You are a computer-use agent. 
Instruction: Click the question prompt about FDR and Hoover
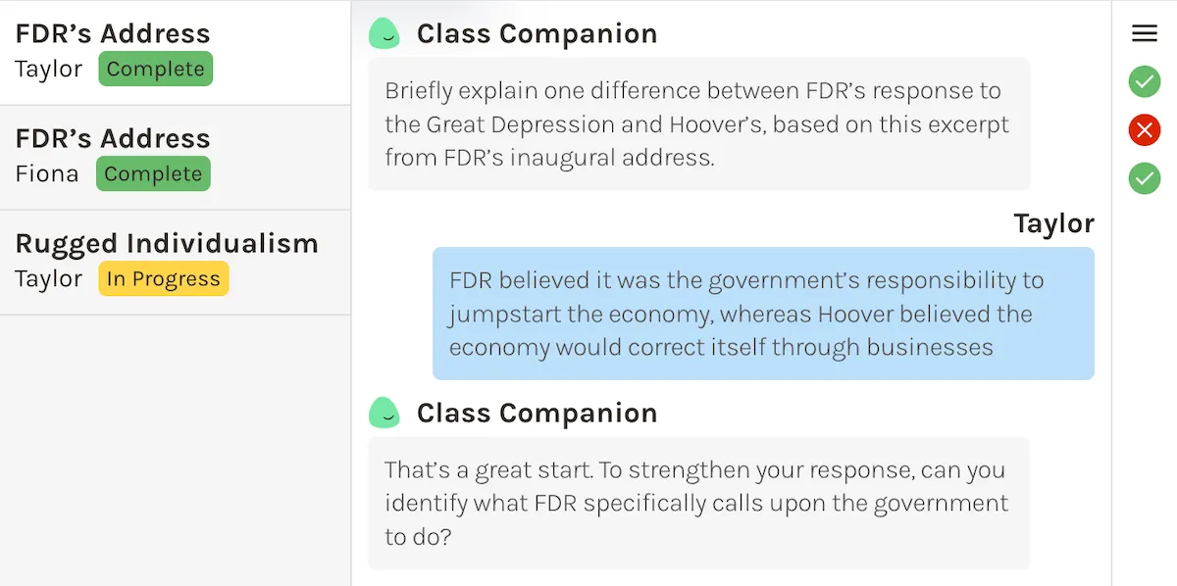pos(698,123)
